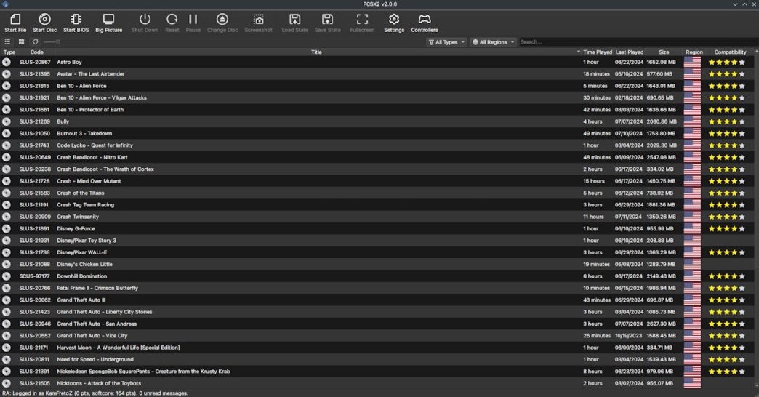Screen dimensions: 759x397
Task: Open the Settings toolbar icon
Action: click(394, 23)
